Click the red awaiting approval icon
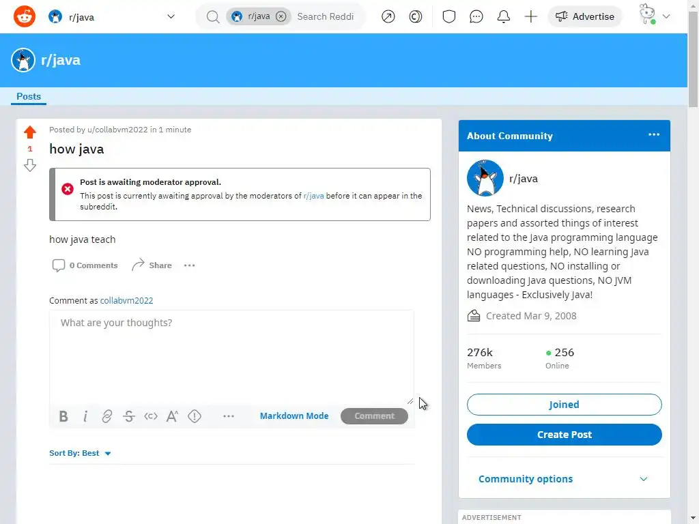This screenshot has height=524, width=699. 68,189
